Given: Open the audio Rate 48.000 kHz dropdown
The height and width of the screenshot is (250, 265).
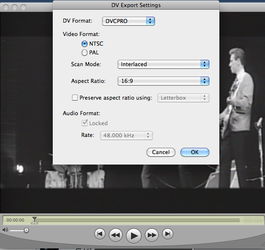Looking at the screenshot, I should point(126,135).
